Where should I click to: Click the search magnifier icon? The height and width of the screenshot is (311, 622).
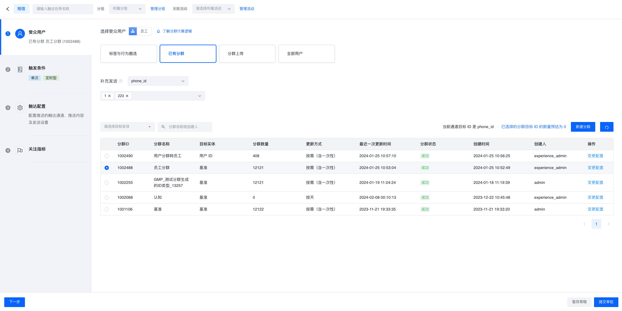pos(163,127)
